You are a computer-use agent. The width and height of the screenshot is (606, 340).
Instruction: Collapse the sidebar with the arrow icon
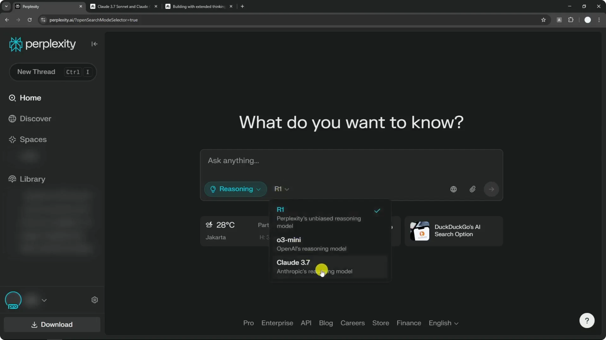(94, 44)
